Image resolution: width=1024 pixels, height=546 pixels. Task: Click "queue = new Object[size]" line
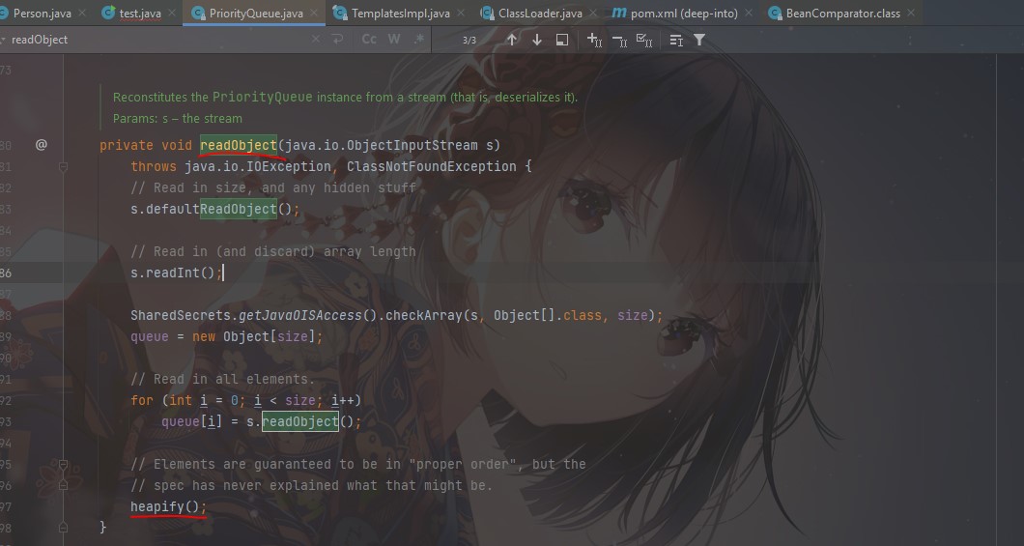tap(227, 336)
